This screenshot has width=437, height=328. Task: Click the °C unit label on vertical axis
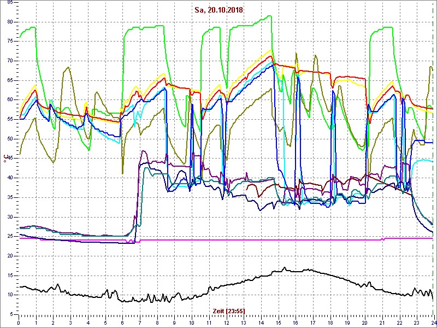(5, 159)
